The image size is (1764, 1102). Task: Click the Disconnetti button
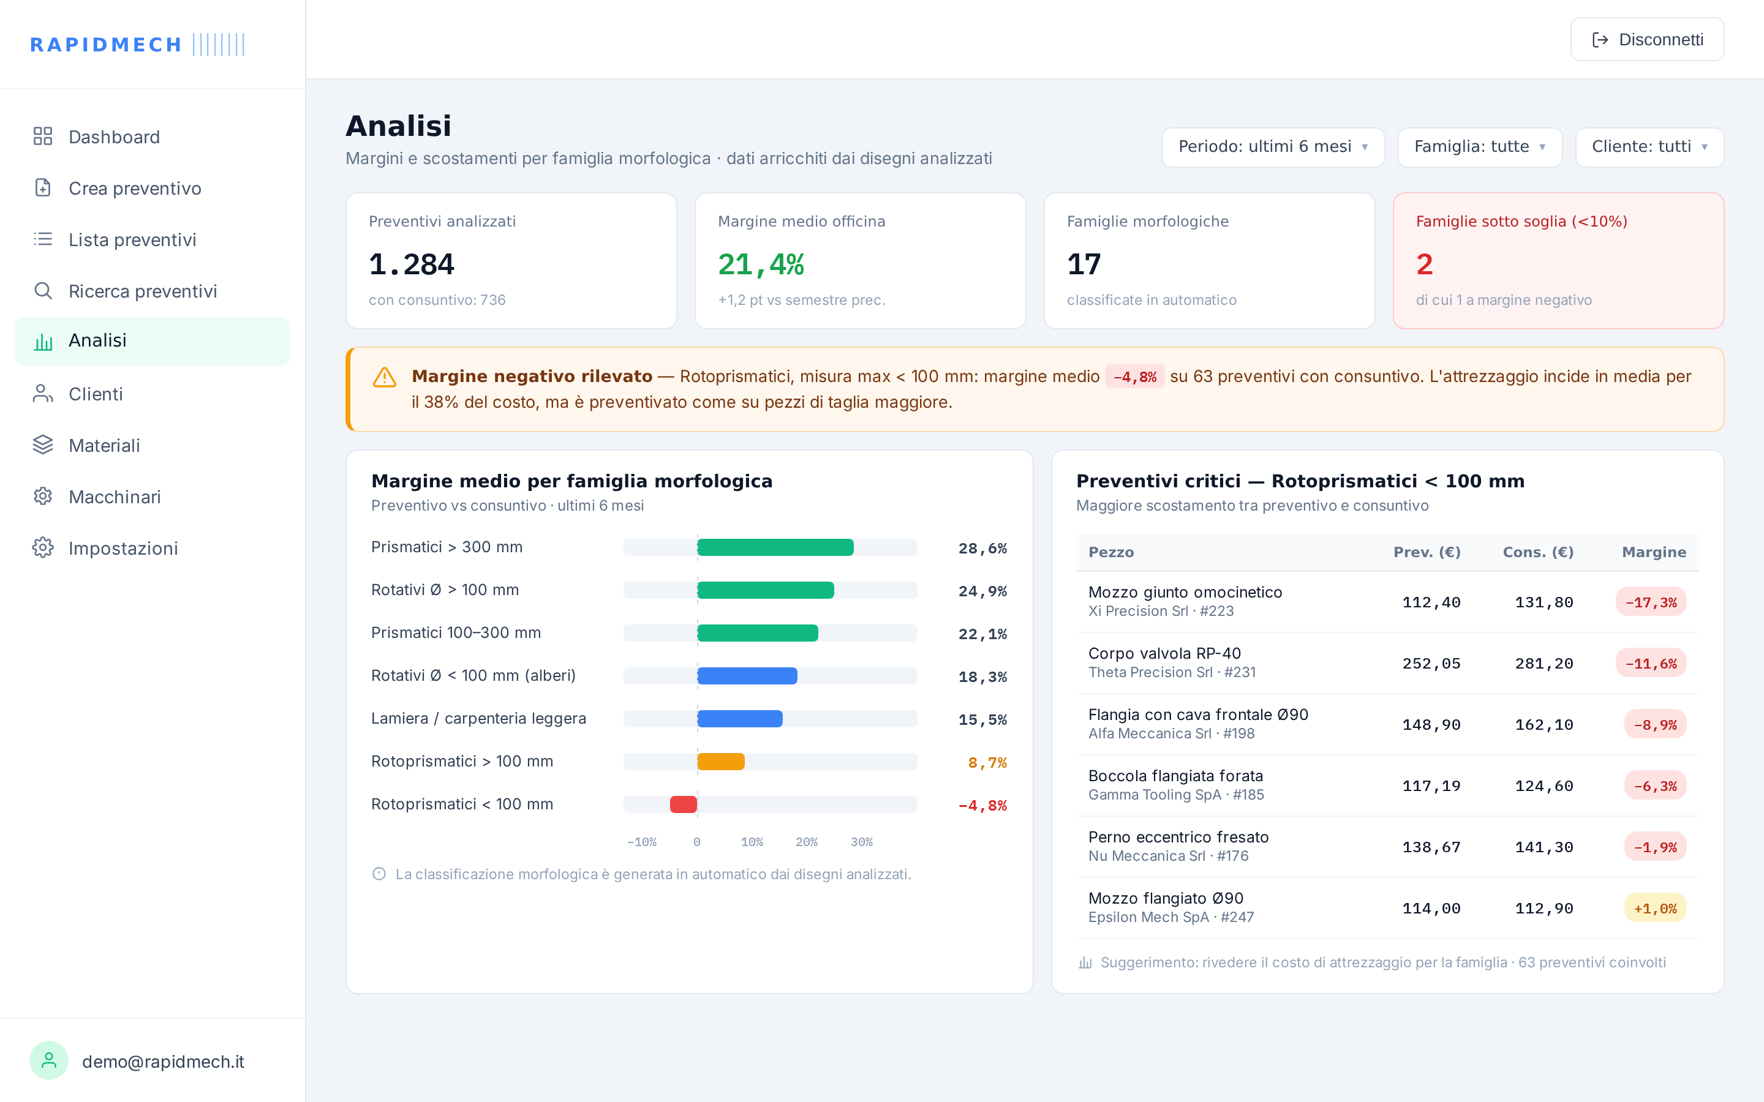[x=1646, y=39]
